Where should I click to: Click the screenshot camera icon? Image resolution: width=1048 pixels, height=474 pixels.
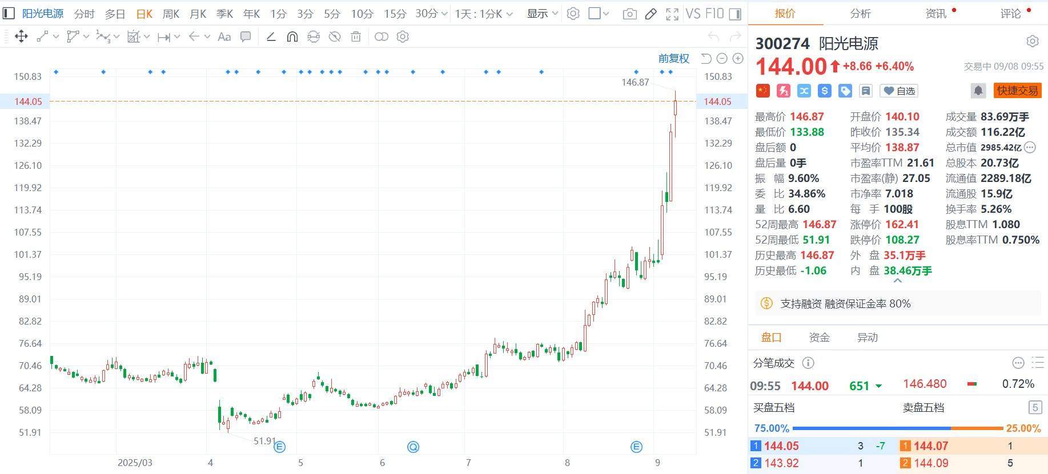(x=629, y=14)
